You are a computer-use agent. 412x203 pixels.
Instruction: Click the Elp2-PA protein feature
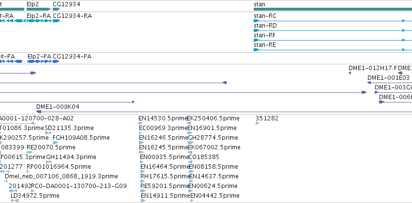(x=40, y=61)
